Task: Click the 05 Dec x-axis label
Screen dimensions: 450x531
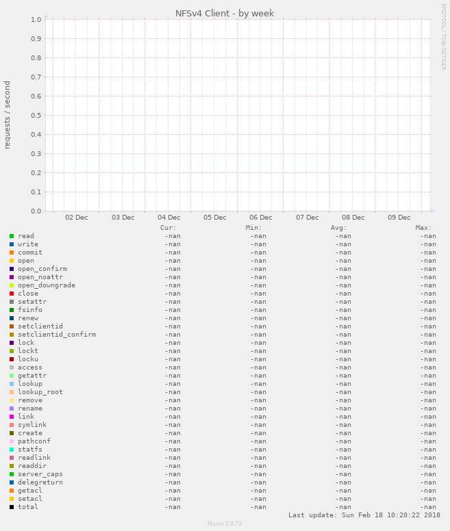Action: point(214,218)
